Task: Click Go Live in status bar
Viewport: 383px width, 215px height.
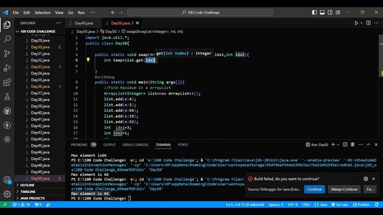Action: tap(339, 204)
